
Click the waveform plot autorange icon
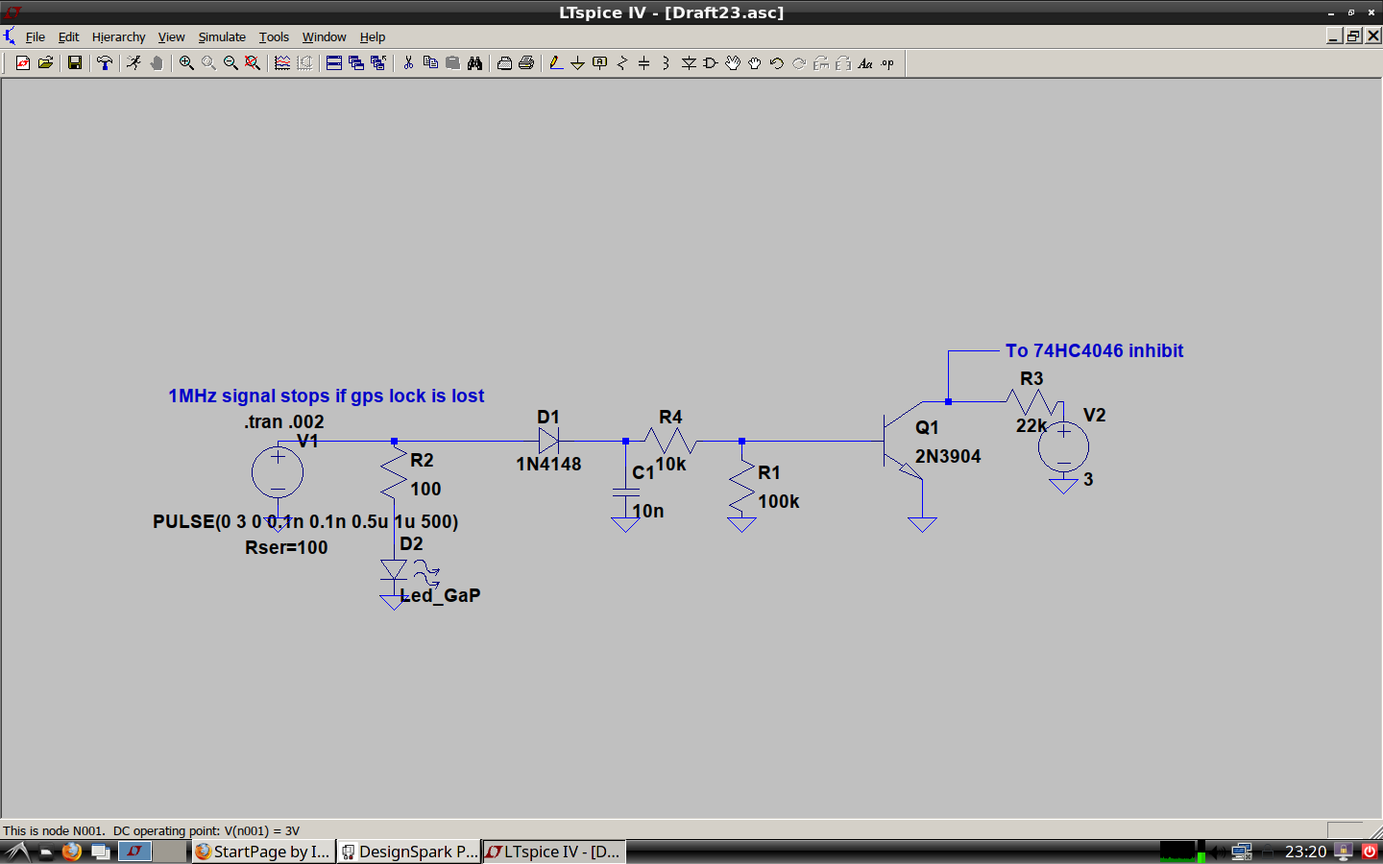(x=282, y=63)
